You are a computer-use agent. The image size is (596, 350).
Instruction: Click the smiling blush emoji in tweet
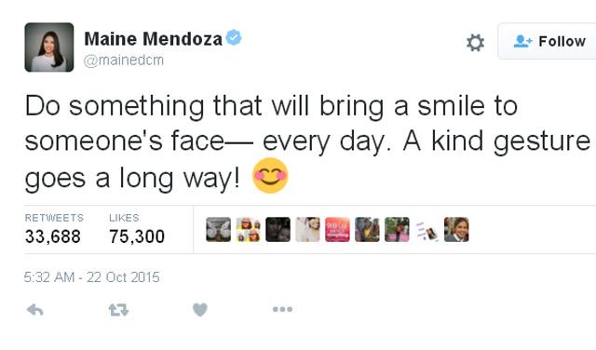click(270, 176)
